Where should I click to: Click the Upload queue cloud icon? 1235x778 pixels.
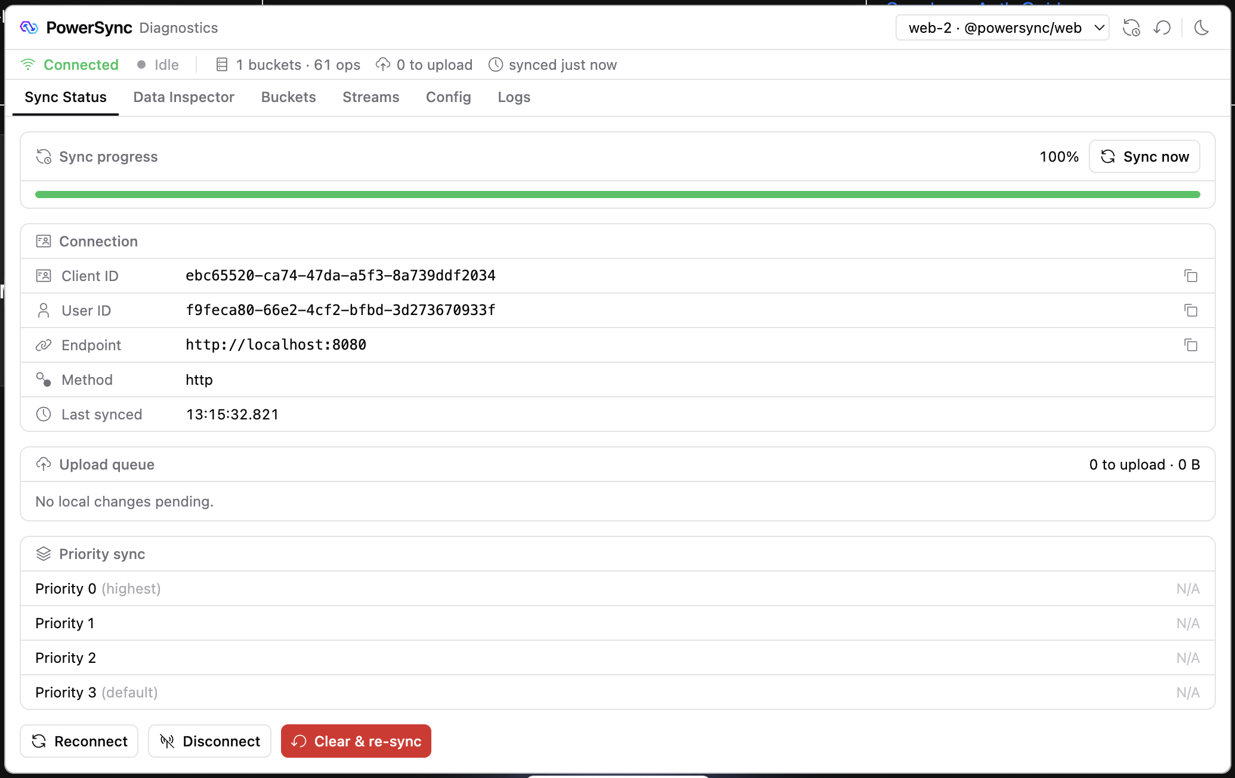[44, 464]
